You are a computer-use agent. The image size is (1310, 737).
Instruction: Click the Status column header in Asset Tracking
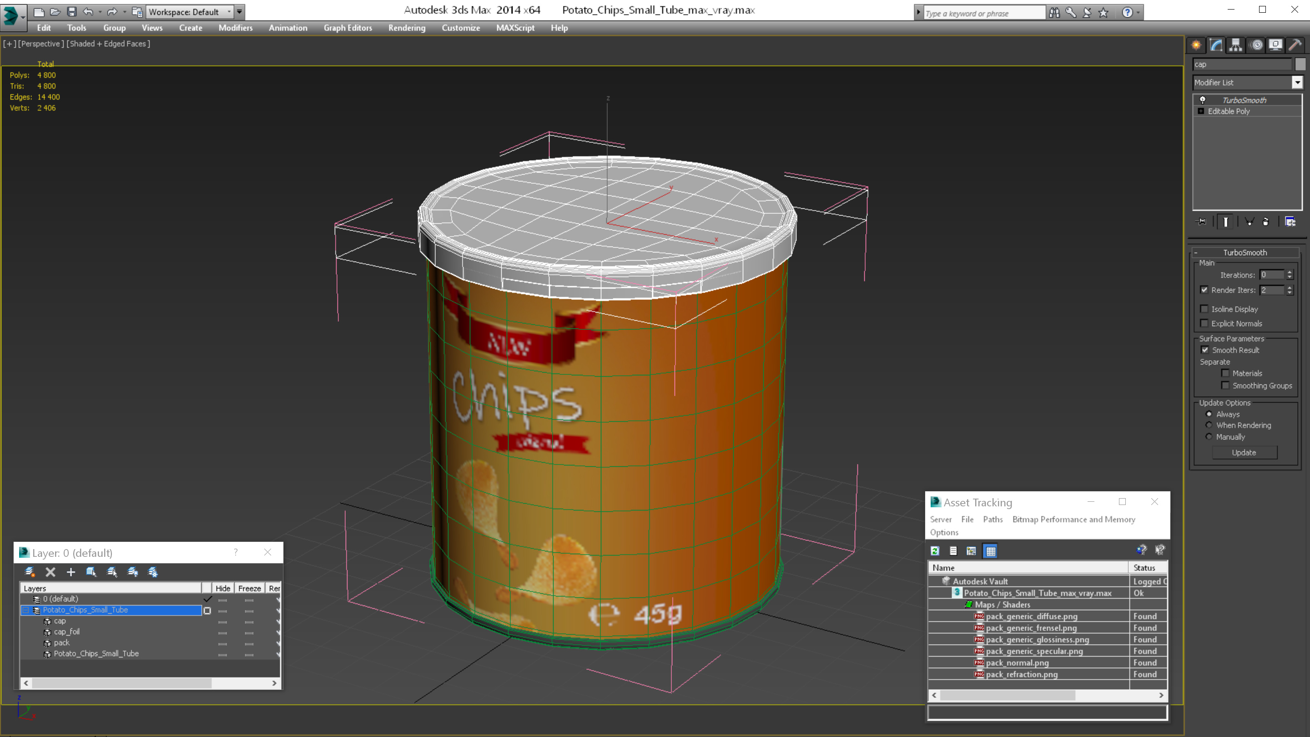tap(1147, 568)
